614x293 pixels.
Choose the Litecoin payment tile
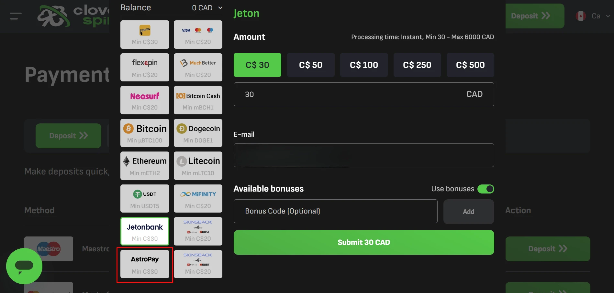(x=198, y=166)
